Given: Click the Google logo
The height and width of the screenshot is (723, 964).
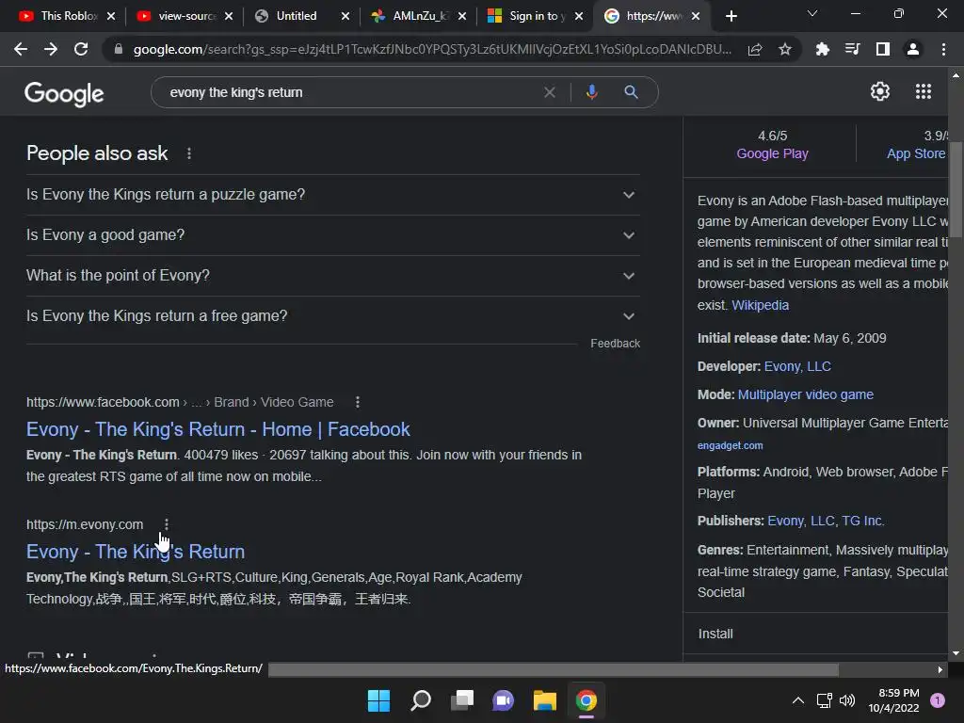Looking at the screenshot, I should coord(64,93).
